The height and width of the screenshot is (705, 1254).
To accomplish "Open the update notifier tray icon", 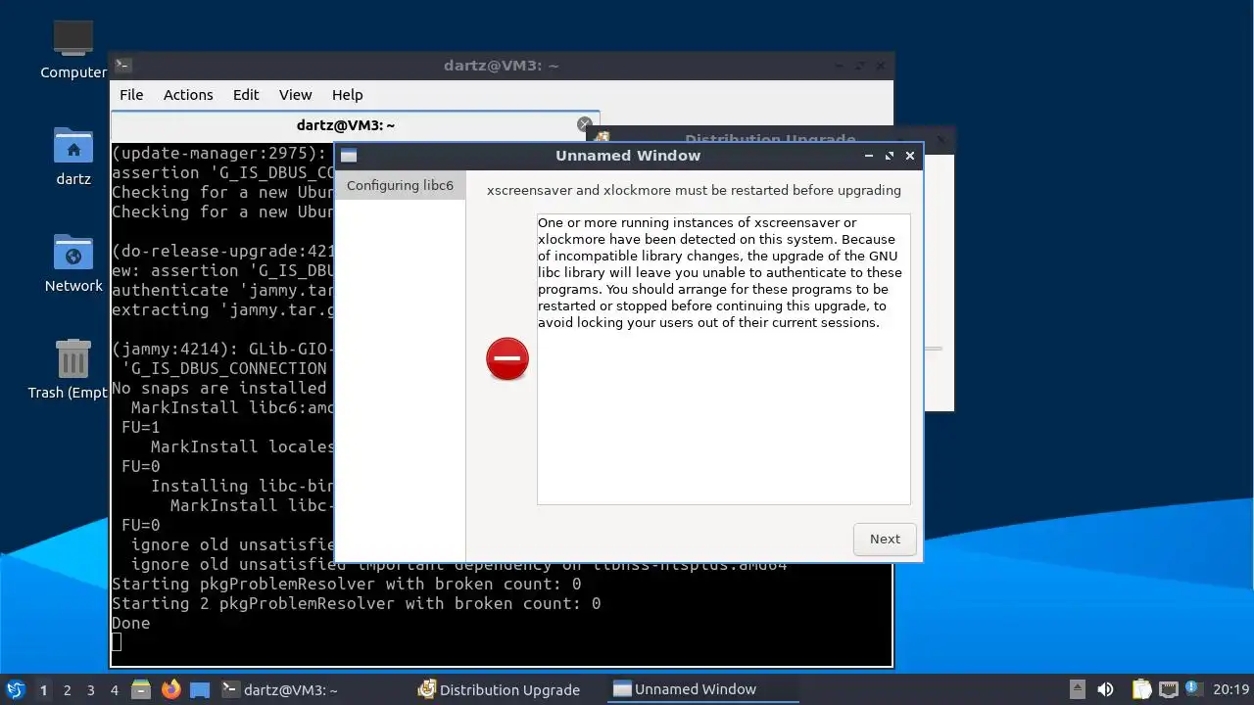I will (1192, 688).
